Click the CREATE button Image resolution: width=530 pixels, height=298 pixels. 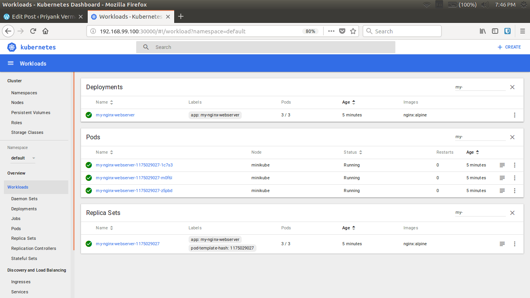point(509,47)
